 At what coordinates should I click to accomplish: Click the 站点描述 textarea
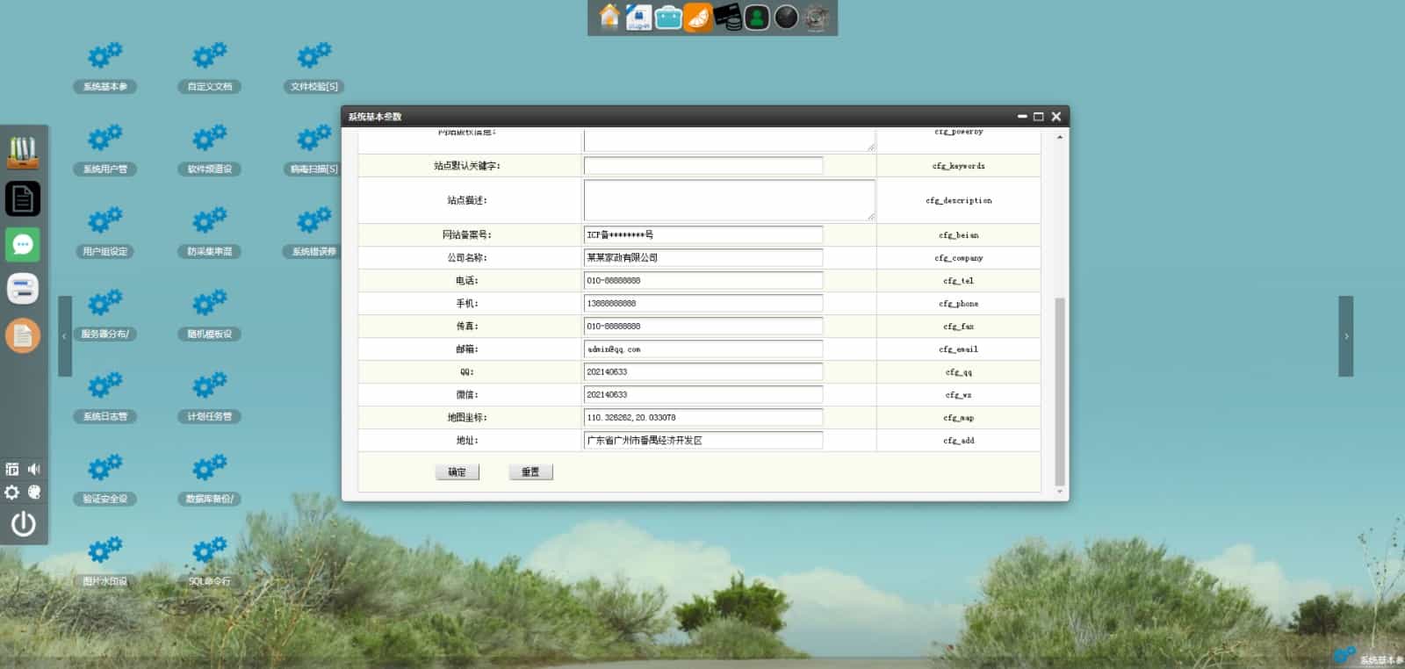(729, 200)
